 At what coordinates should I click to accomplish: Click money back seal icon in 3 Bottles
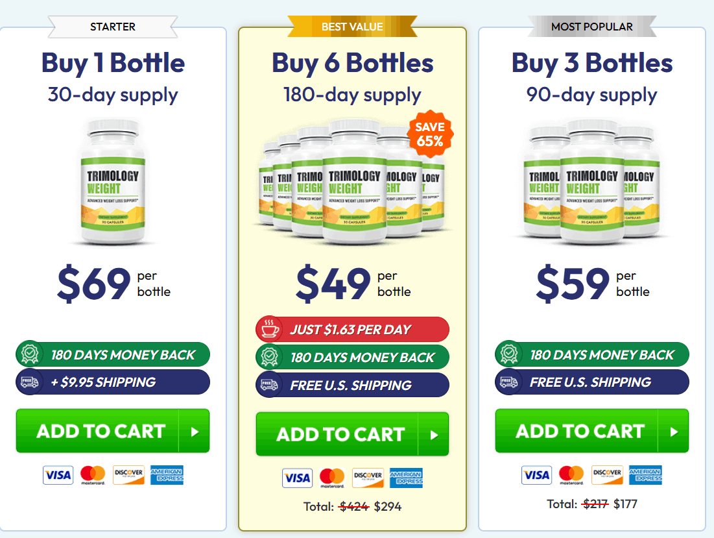coord(508,354)
